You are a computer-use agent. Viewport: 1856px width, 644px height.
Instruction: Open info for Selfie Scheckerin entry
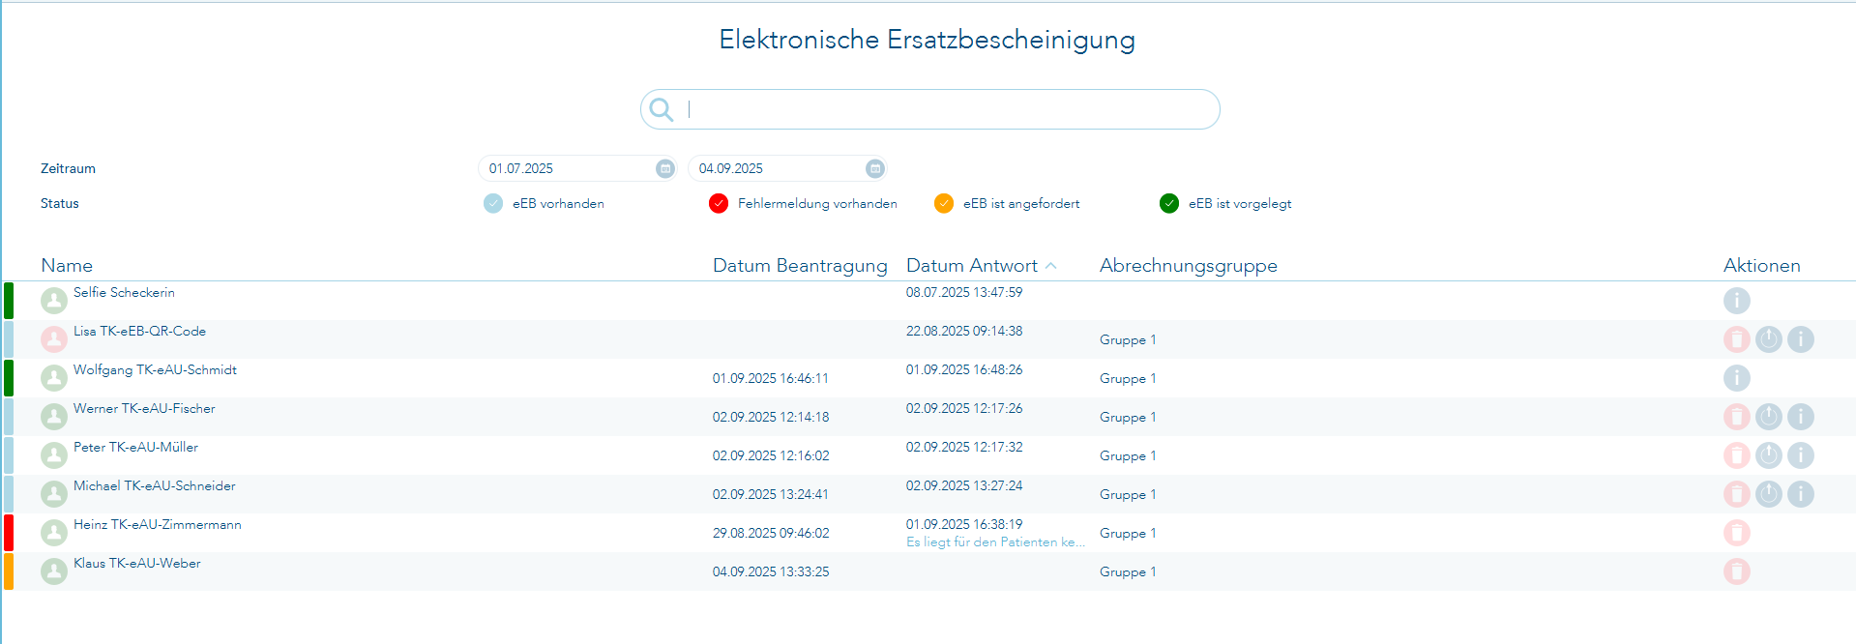[1736, 301]
